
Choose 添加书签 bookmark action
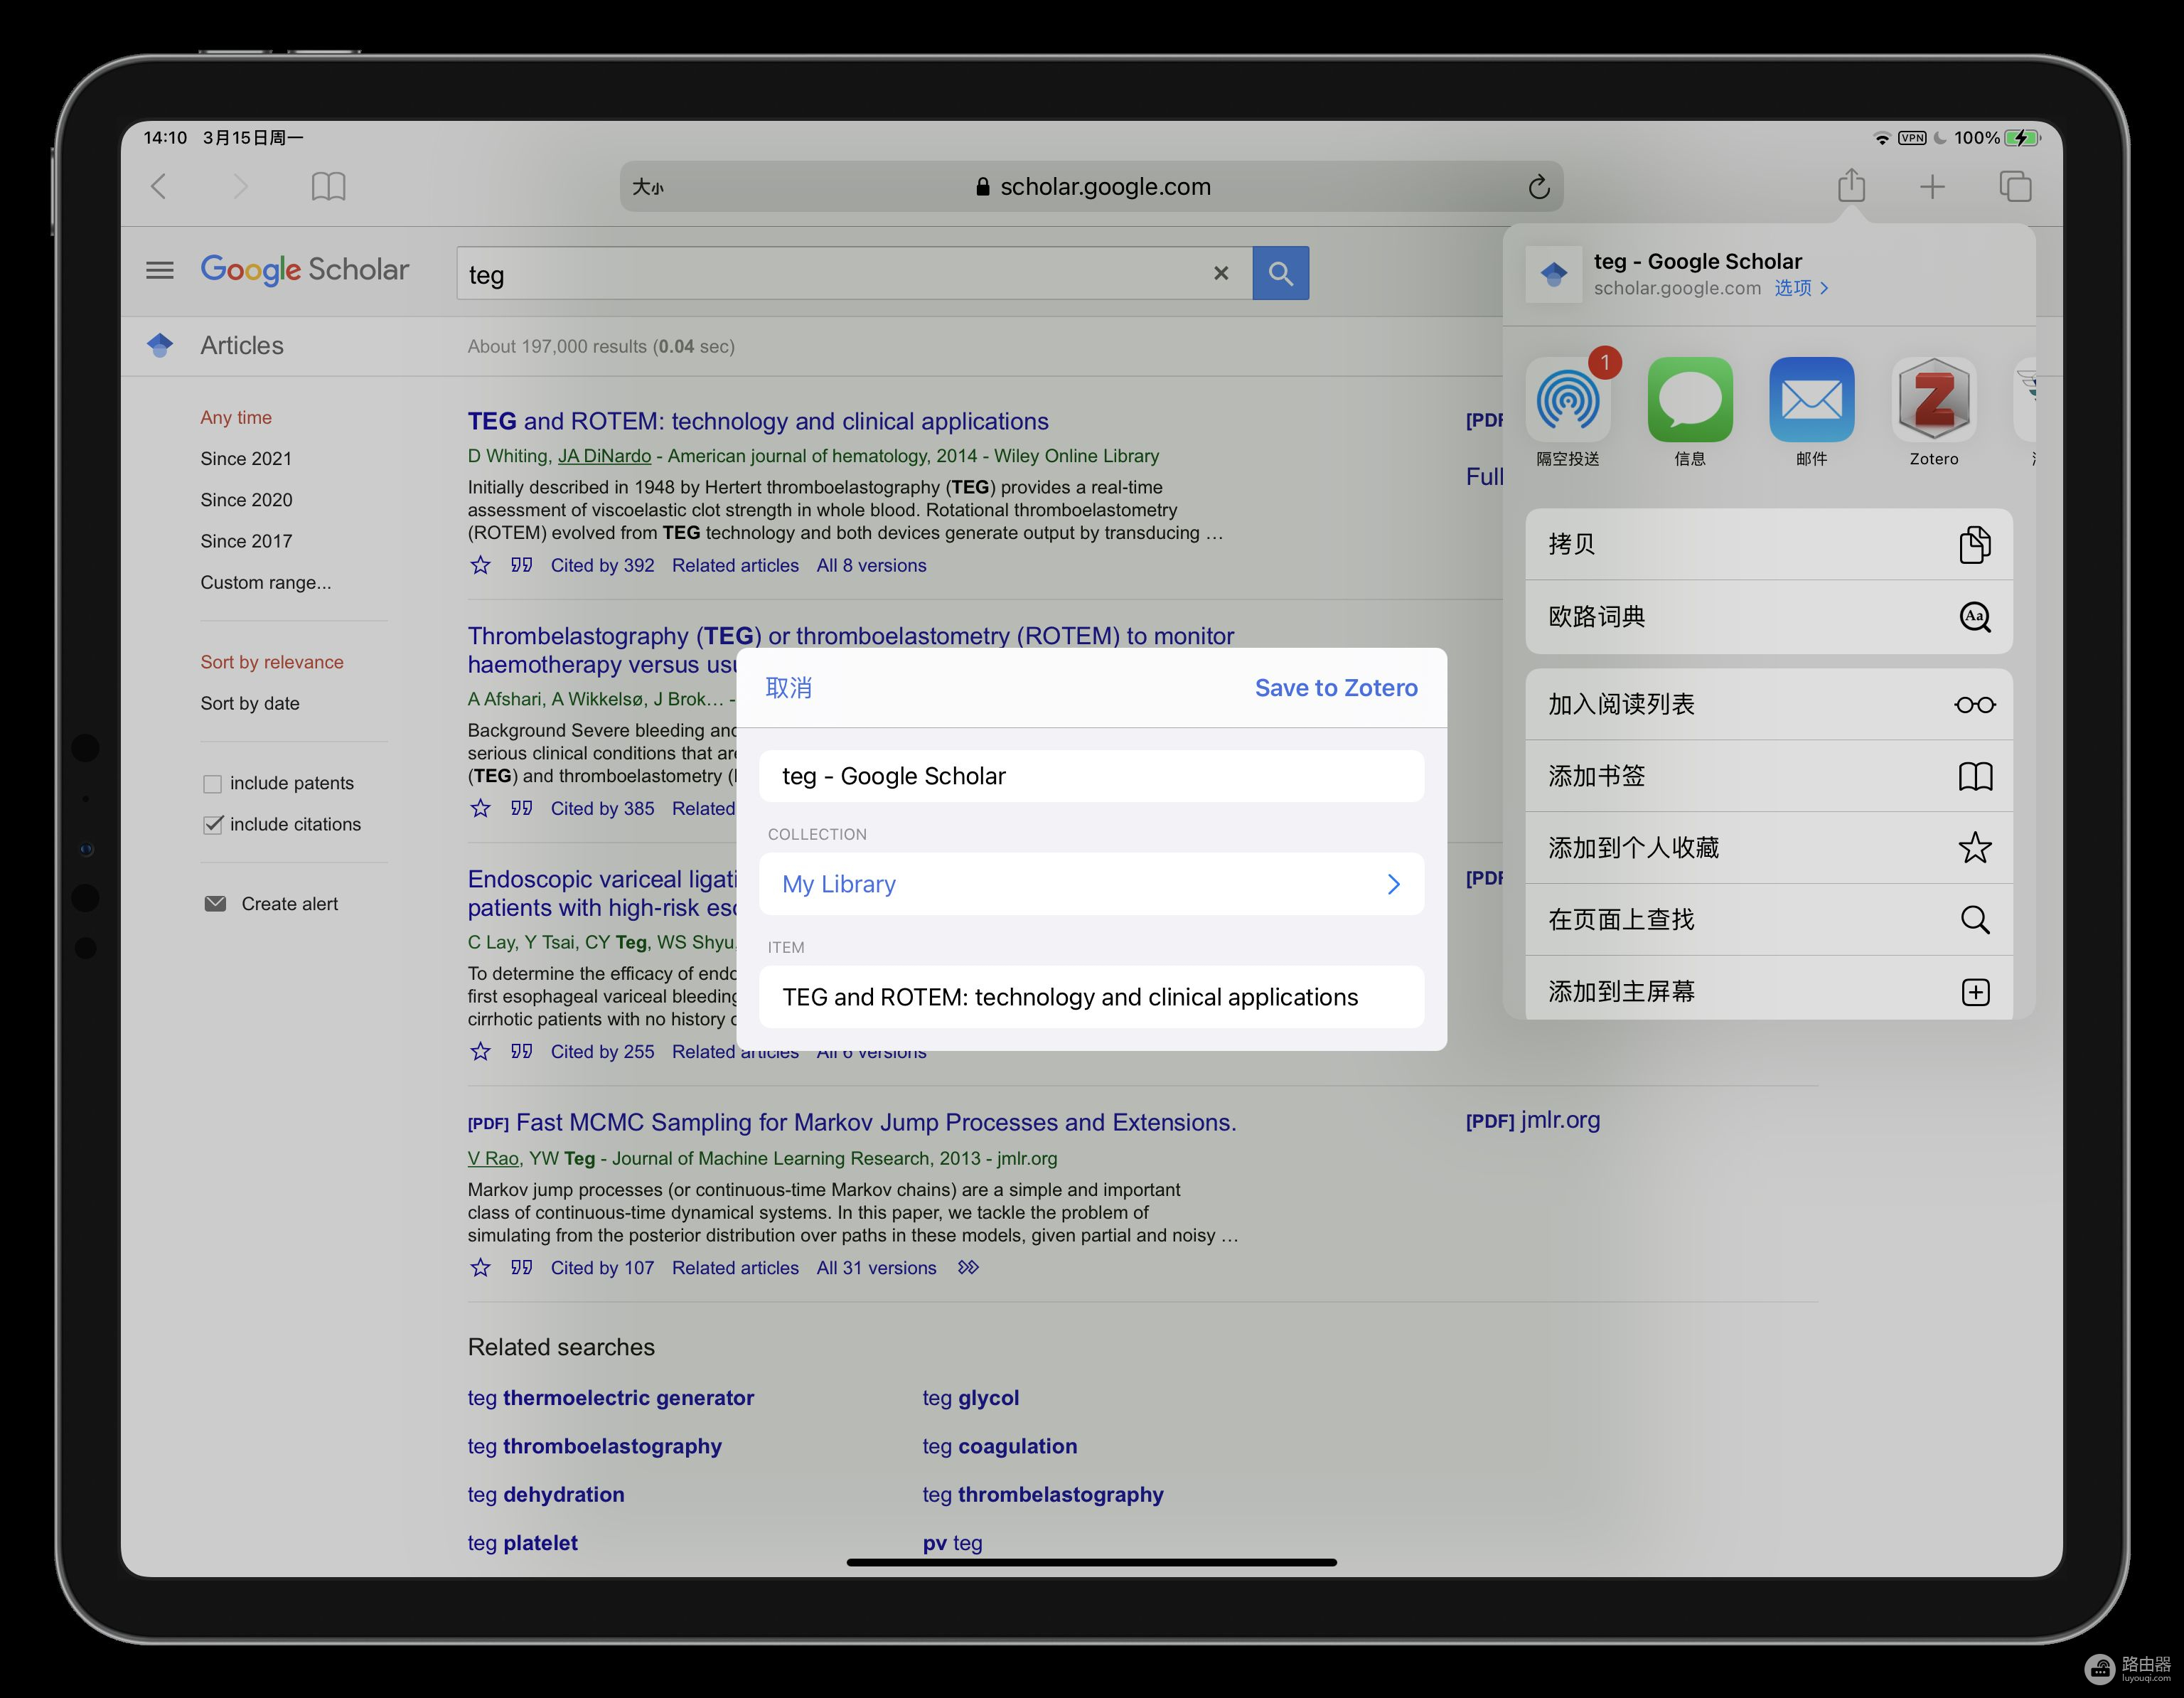click(x=1768, y=776)
